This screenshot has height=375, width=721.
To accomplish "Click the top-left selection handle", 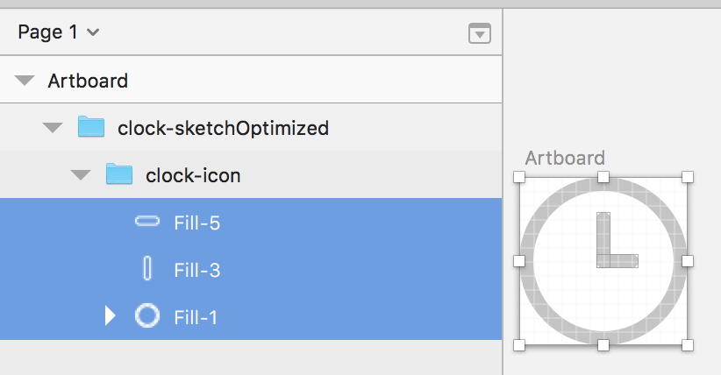I will coord(519,177).
